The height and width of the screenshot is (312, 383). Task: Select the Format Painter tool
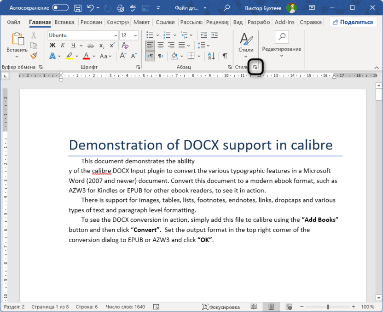(x=33, y=57)
